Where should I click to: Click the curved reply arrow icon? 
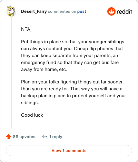[x=45, y=137]
